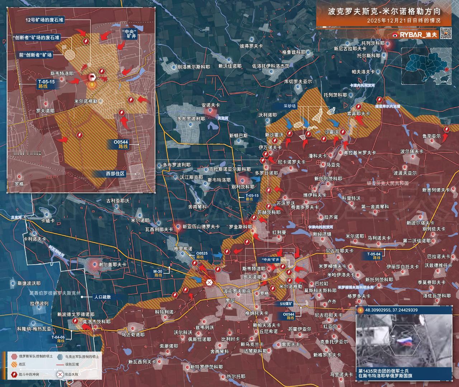Click the number 1 badge beside the coordinates
The image size is (459, 387).
[x=360, y=310]
